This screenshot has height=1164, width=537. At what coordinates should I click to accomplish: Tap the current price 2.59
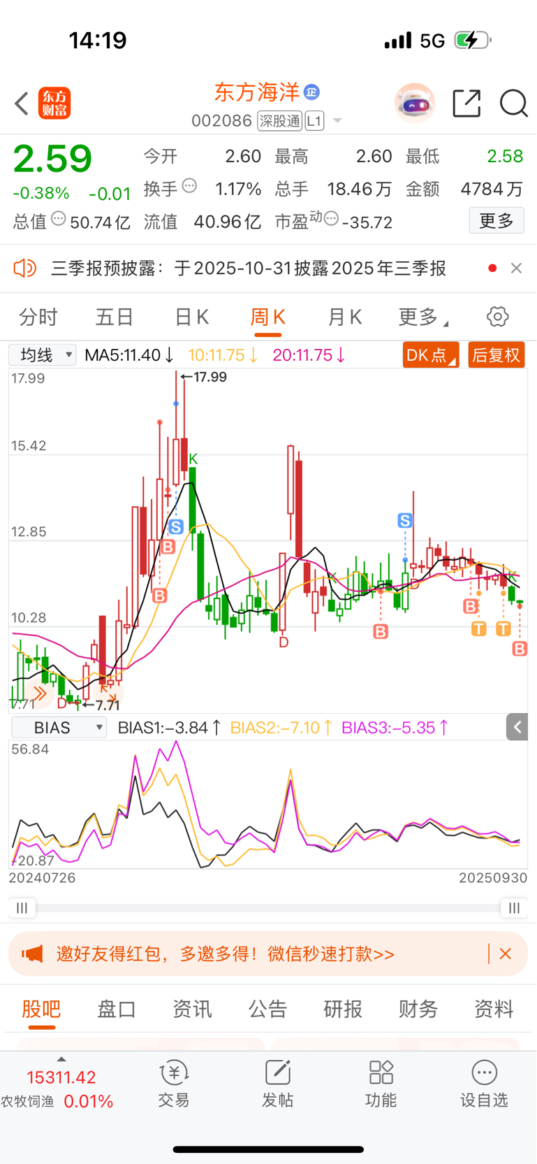52,159
